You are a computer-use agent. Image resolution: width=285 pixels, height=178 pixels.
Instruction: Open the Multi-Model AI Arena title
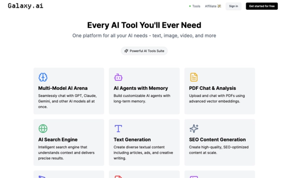[63, 88]
